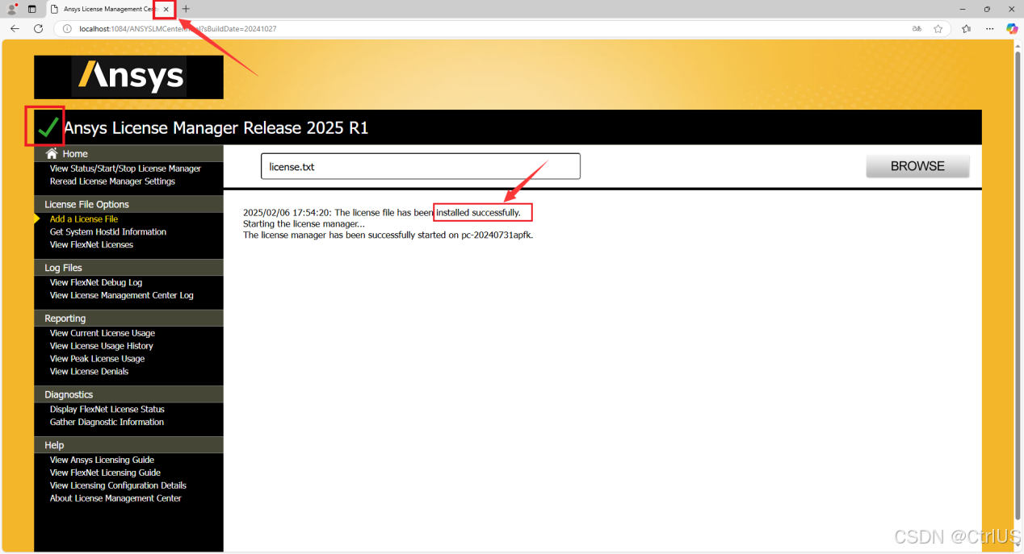The image size is (1024, 554).
Task: Open View Current License Usage
Action: tap(103, 333)
